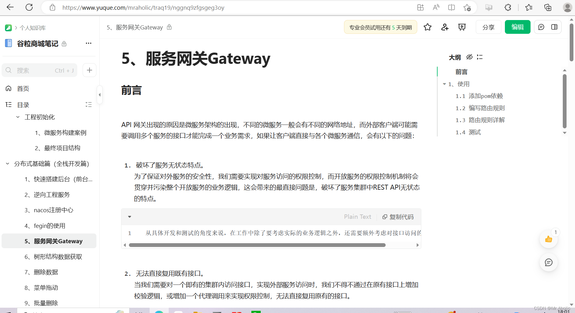The image size is (575, 313).
Task: Toggle the page layout panel icon
Action: 554,27
